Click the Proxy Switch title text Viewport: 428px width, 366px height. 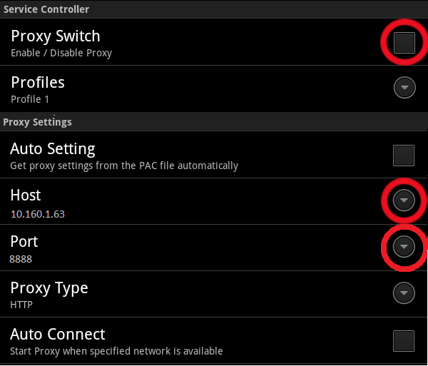pyautogui.click(x=56, y=36)
